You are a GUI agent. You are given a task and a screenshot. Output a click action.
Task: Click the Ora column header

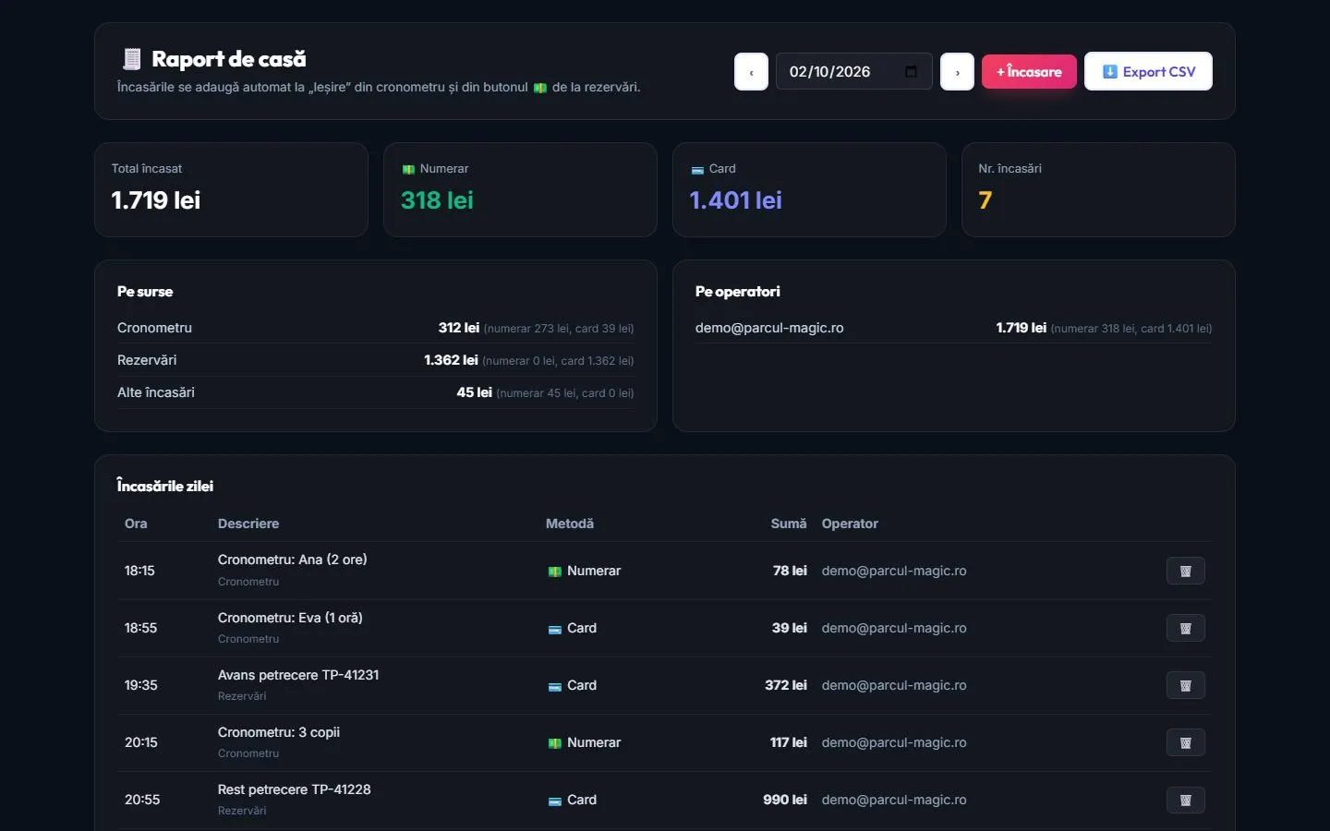click(x=136, y=524)
